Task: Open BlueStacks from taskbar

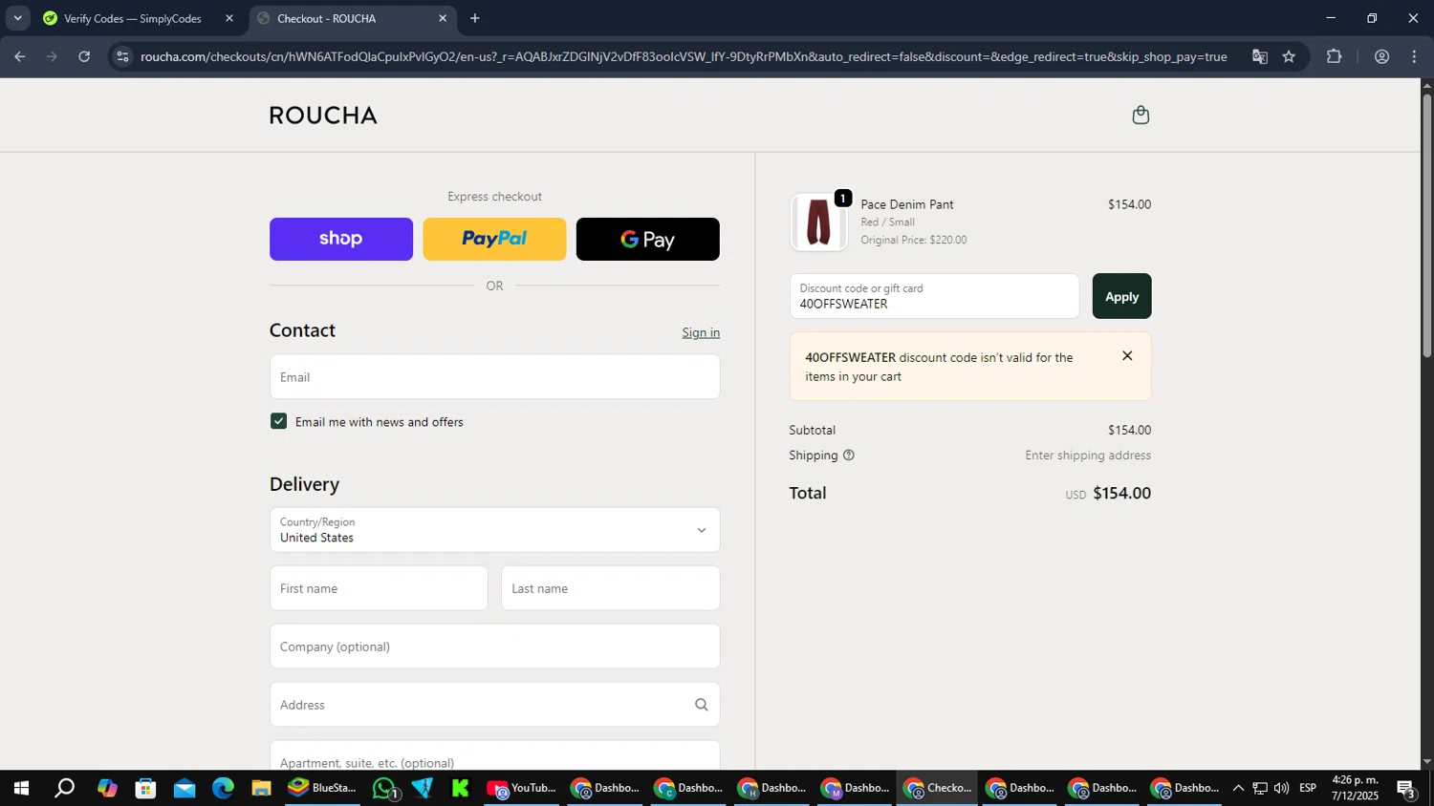Action: click(x=323, y=788)
